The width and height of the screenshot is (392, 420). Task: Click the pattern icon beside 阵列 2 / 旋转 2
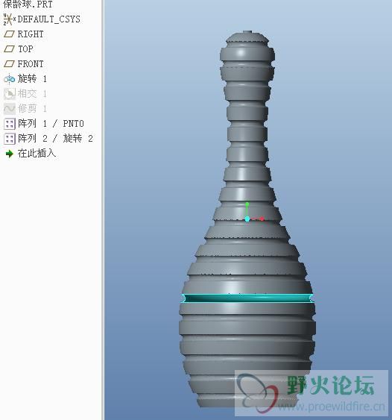pos(10,139)
